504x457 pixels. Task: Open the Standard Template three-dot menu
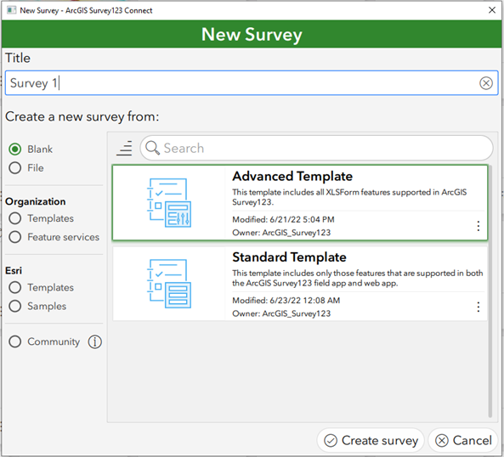(478, 307)
